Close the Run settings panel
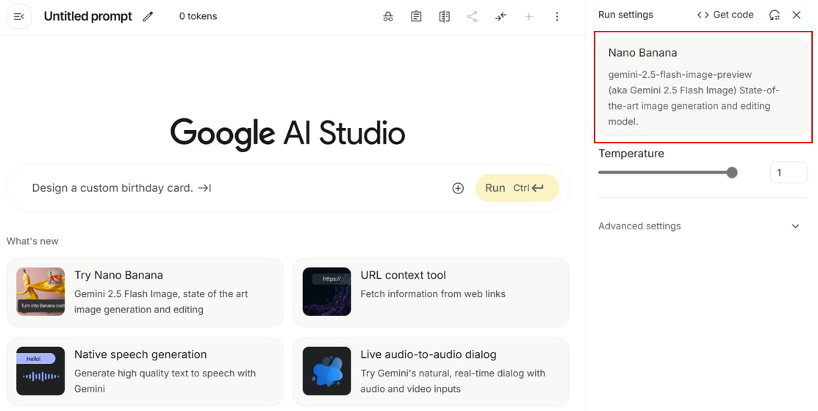 point(797,15)
